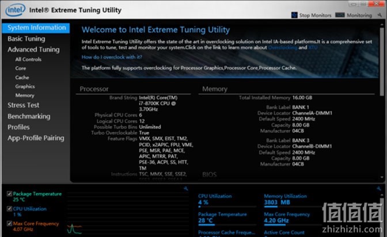Viewport: 387px width, 237px height.
Task: Open Basic Tuning section
Action: tap(26, 39)
